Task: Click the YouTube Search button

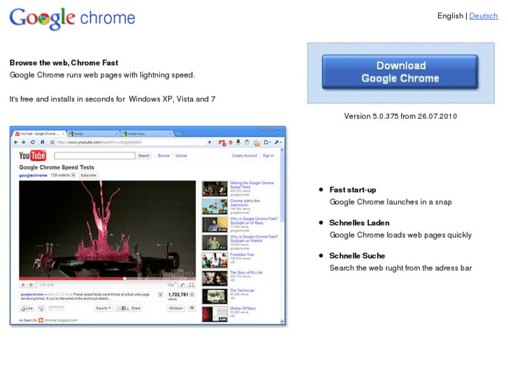Action: [x=143, y=156]
